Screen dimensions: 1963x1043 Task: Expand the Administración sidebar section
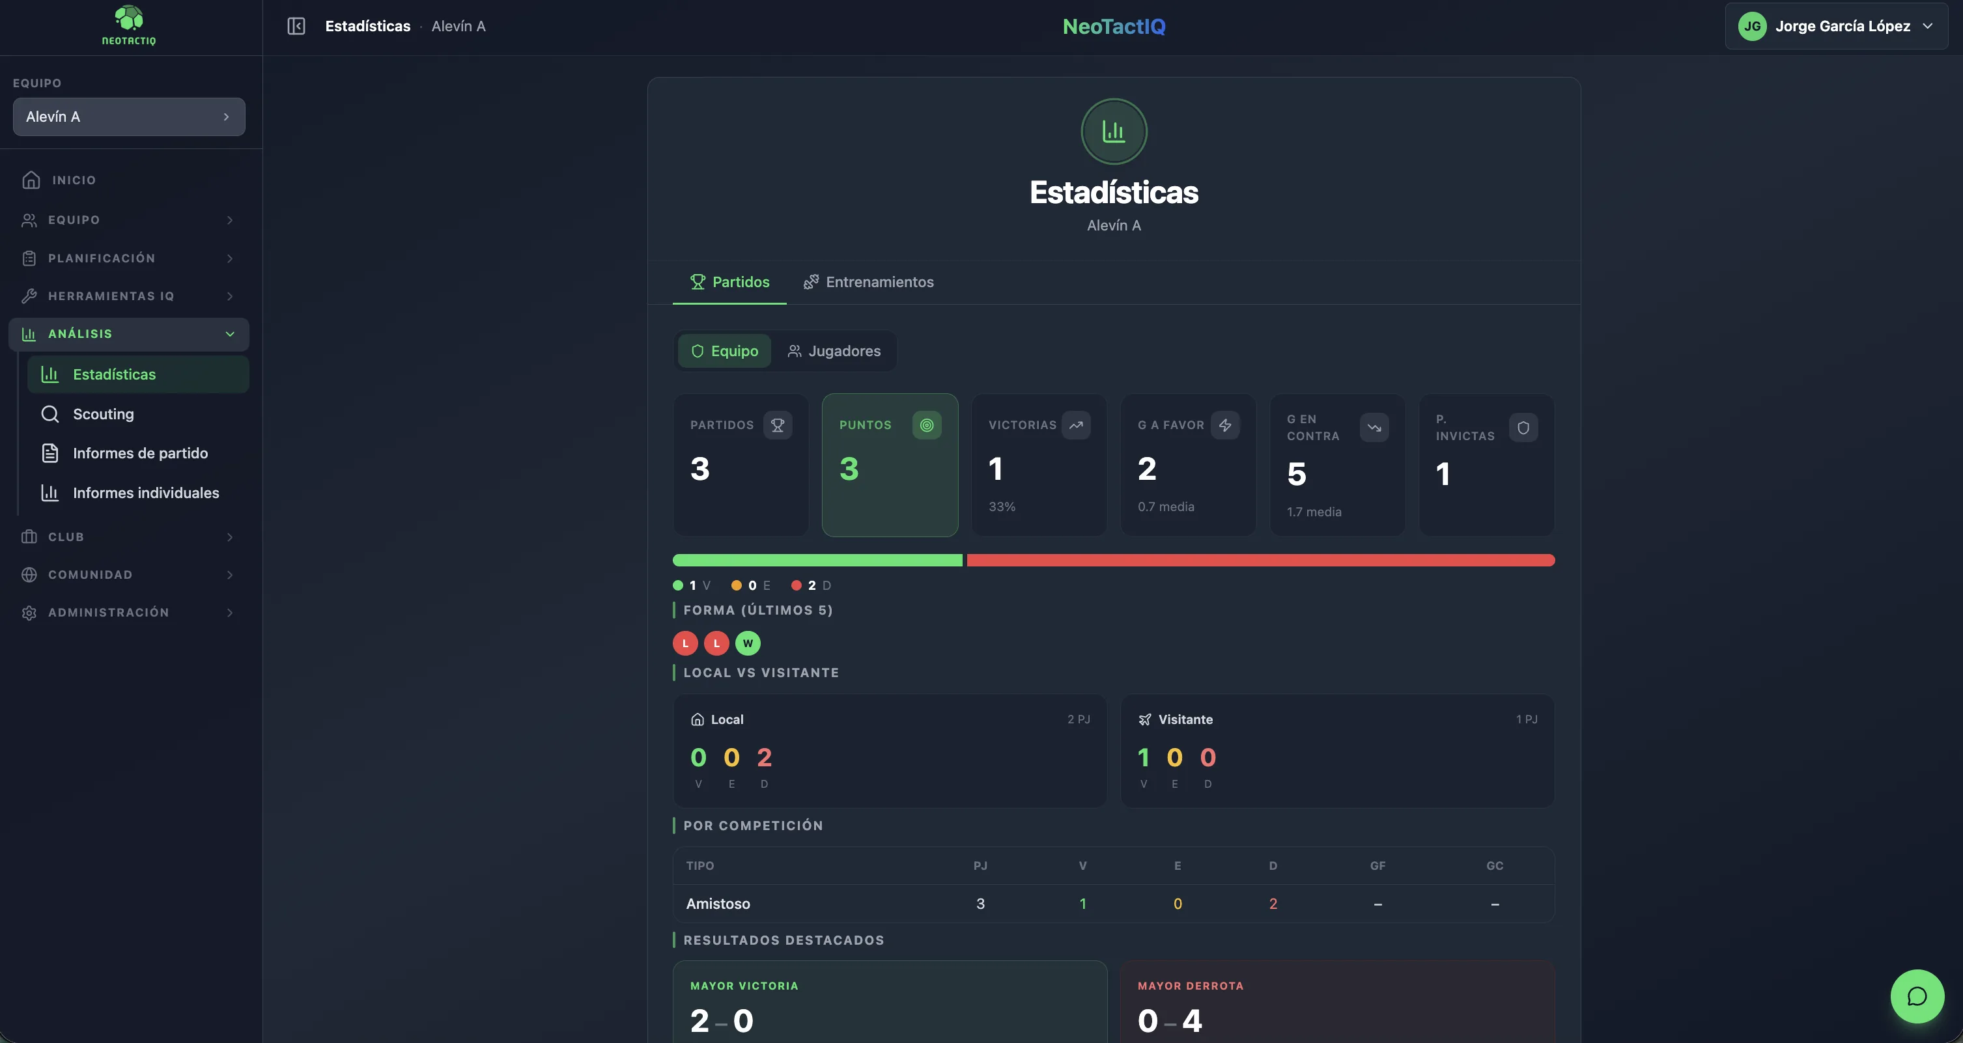(x=129, y=613)
